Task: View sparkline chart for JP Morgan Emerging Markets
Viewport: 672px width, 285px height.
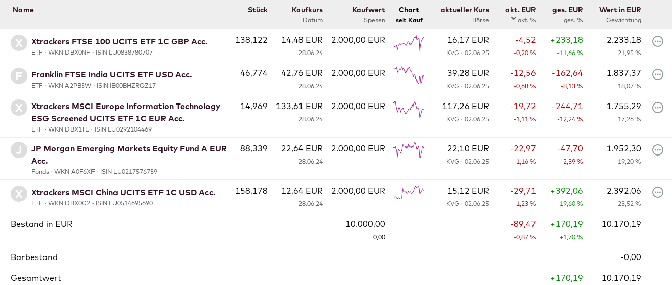Action: [x=409, y=150]
